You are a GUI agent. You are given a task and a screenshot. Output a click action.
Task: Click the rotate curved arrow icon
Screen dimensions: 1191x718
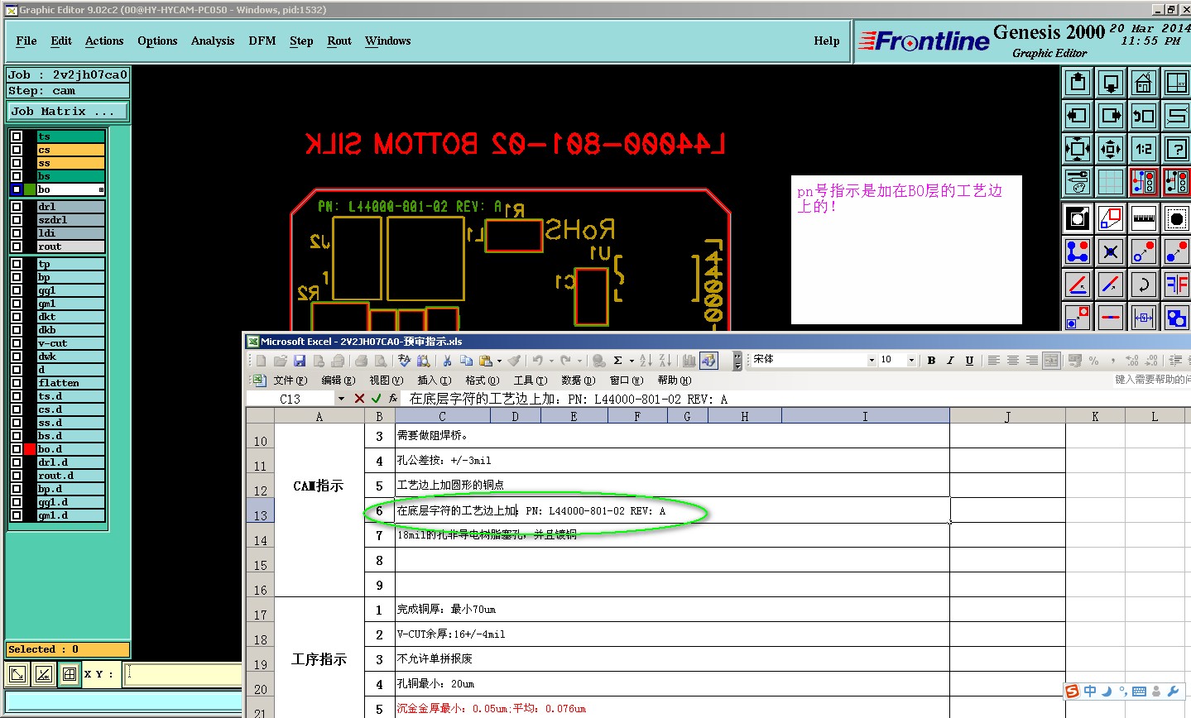tap(1144, 285)
